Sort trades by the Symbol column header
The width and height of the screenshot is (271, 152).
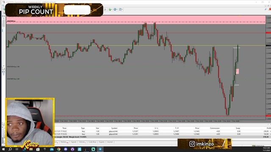(x=114, y=128)
